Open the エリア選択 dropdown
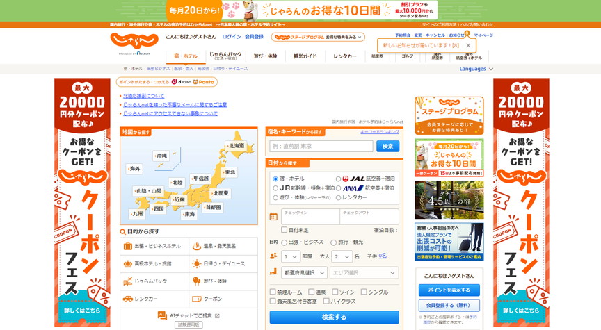This screenshot has width=601, height=330. tap(364, 272)
